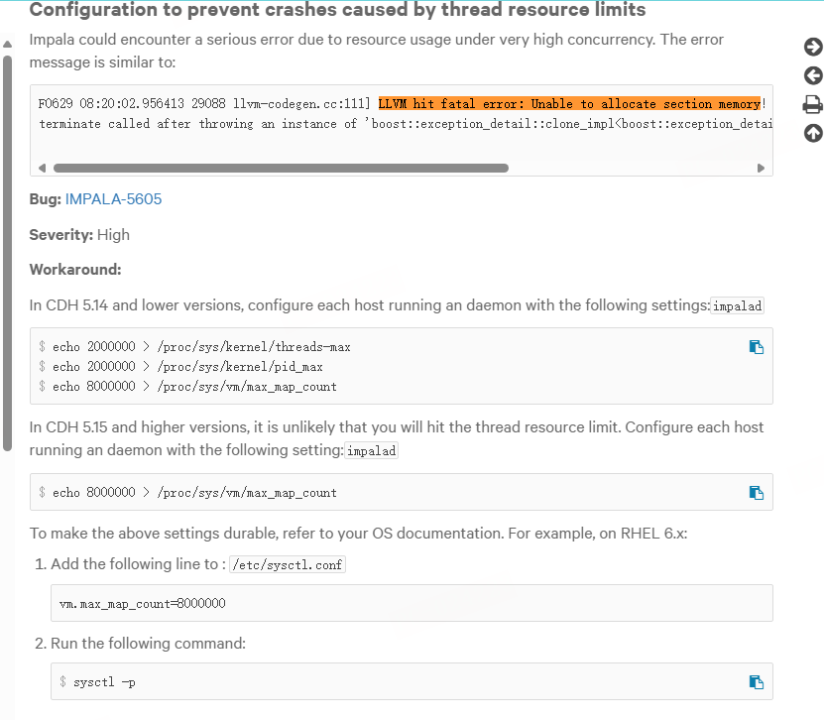Click the Configuration to prevent crashes heading
The width and height of the screenshot is (824, 720).
[337, 11]
